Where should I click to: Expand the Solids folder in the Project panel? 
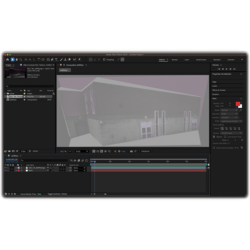[5, 94]
